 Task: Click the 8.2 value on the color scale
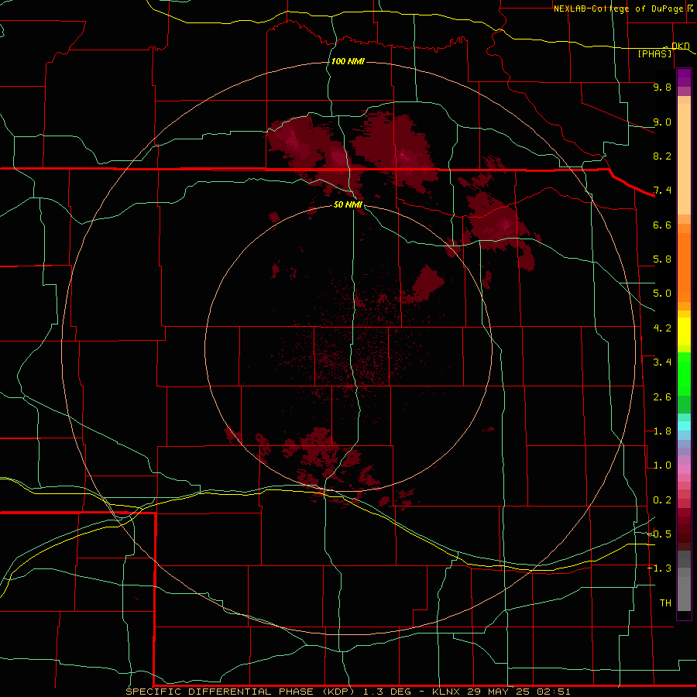tap(662, 156)
